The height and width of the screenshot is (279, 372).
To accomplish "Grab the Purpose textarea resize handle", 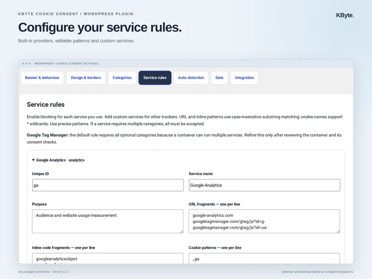I will 181,231.
